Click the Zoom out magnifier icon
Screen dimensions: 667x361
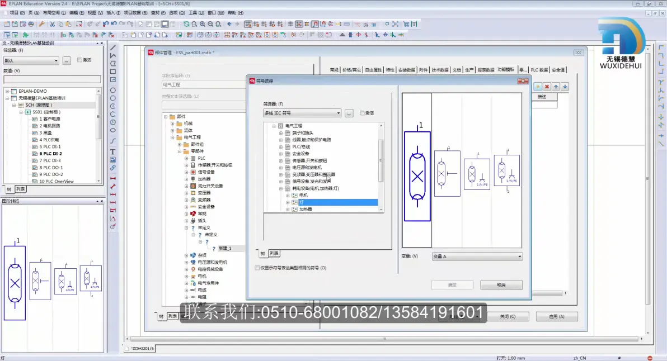tap(210, 24)
